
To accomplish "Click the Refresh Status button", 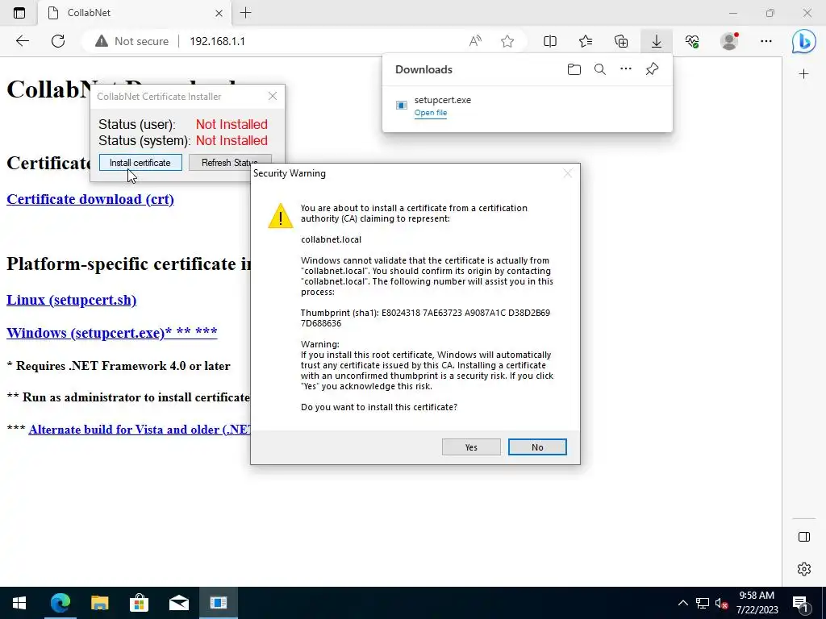I will pyautogui.click(x=230, y=163).
